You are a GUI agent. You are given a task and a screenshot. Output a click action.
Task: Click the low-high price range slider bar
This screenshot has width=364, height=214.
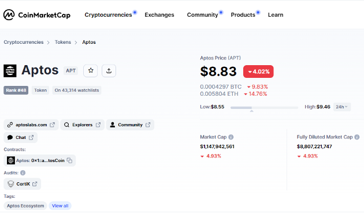click(264, 108)
